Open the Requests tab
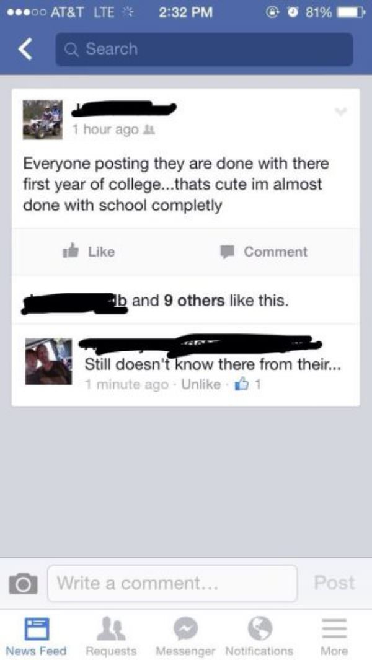The height and width of the screenshot is (660, 372). click(111, 636)
